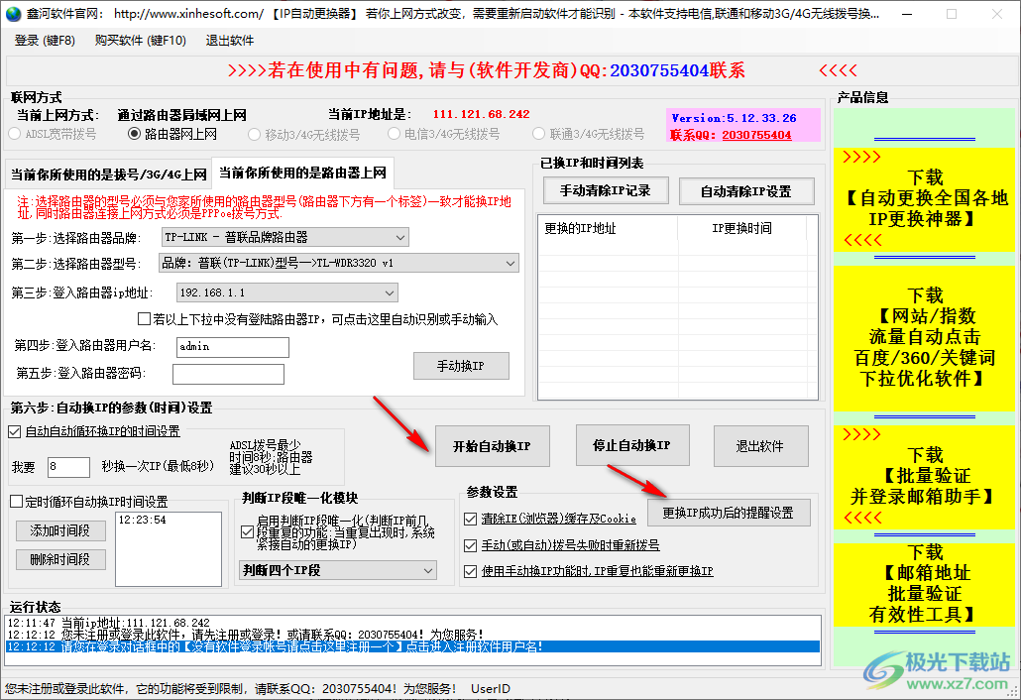Toggle the 清除IE(浏览器)缓存及Cookie checkbox
This screenshot has height=700, width=1021.
(470, 519)
